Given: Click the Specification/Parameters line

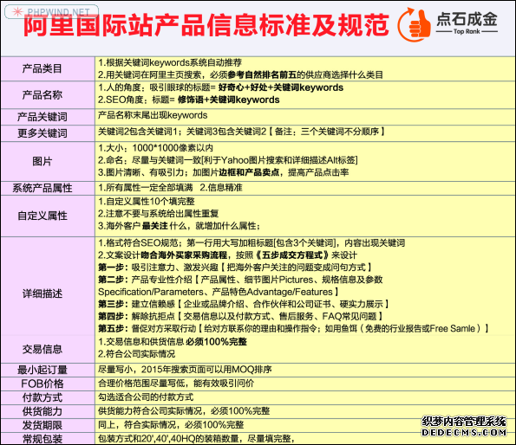Looking at the screenshot, I should coord(219,292).
